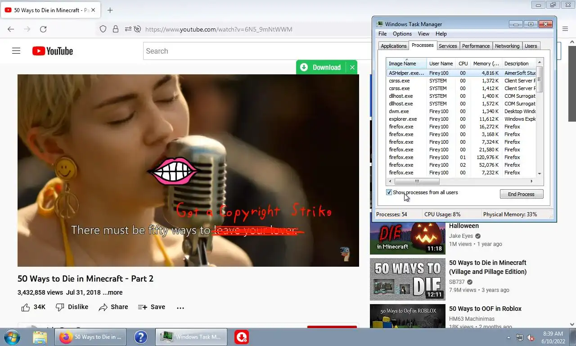Click the process list horizontal scrollbar thumb
Screen dimensions: 576x346
pos(417,181)
